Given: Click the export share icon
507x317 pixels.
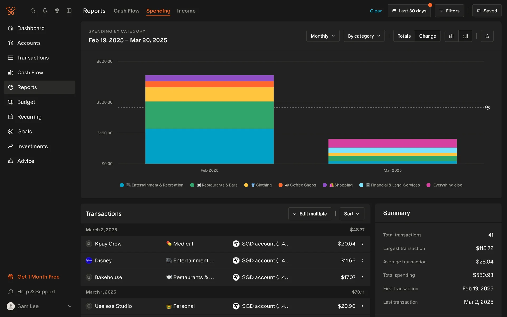Looking at the screenshot, I should (487, 36).
